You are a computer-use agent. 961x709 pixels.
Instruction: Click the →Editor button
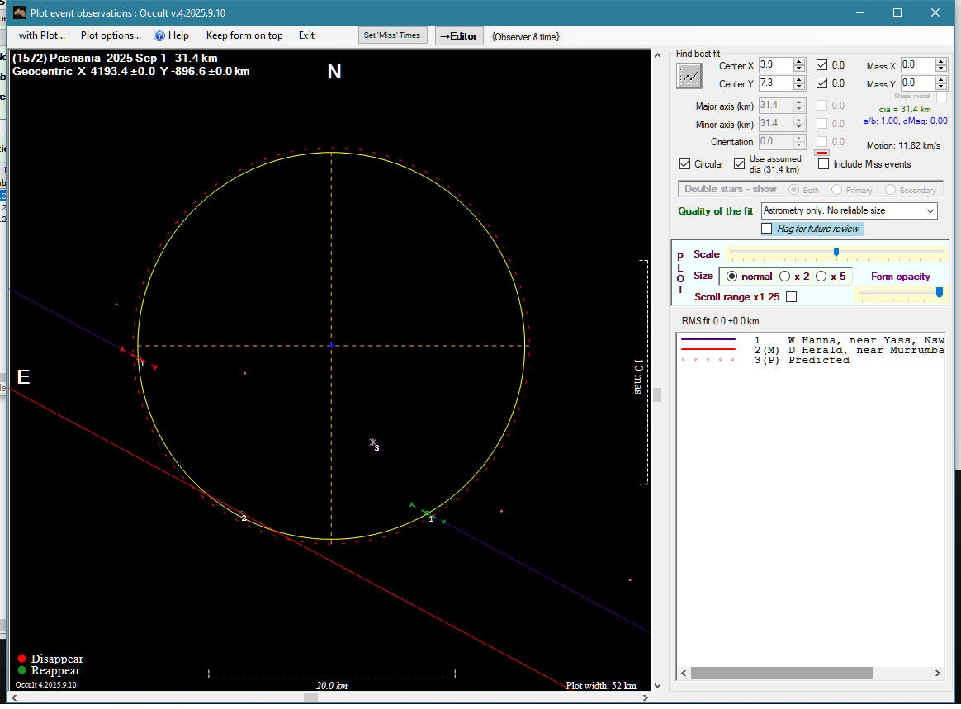click(x=458, y=36)
